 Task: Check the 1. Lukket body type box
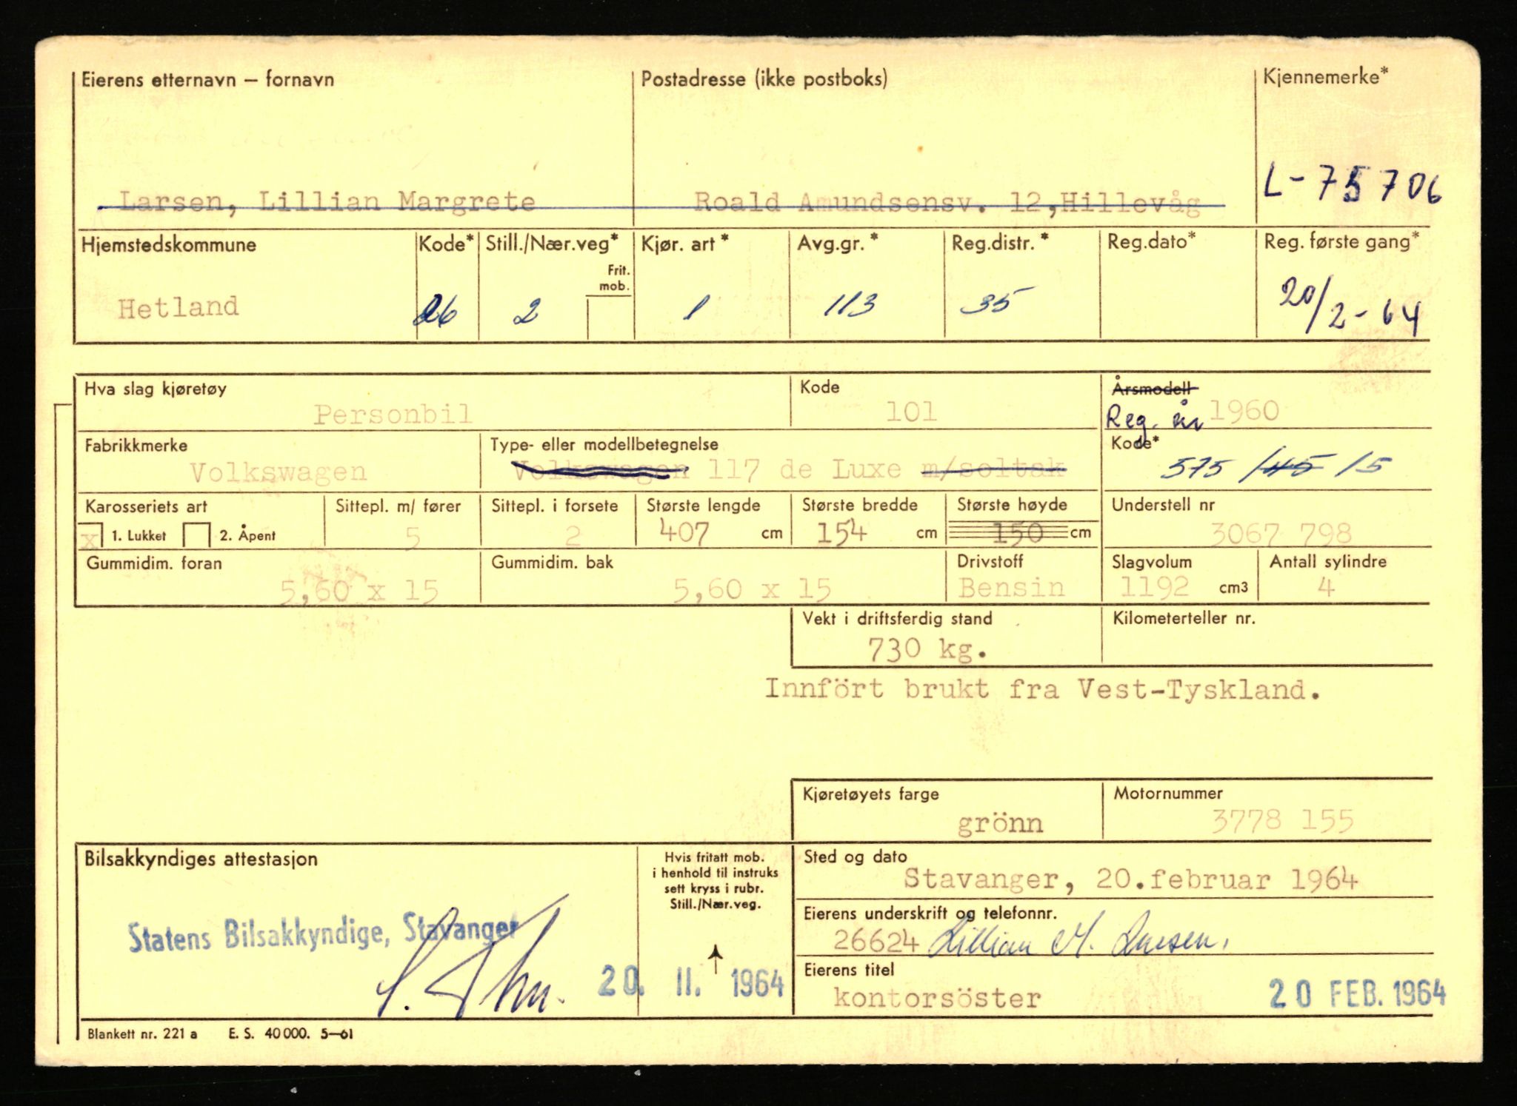90,534
